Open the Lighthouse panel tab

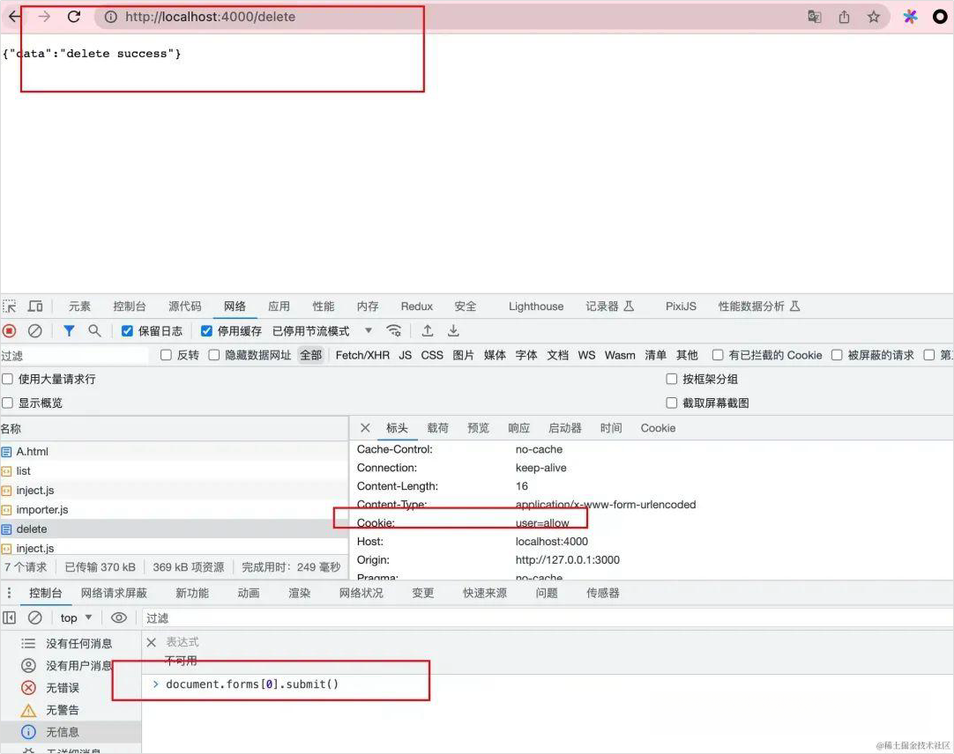[x=536, y=307]
